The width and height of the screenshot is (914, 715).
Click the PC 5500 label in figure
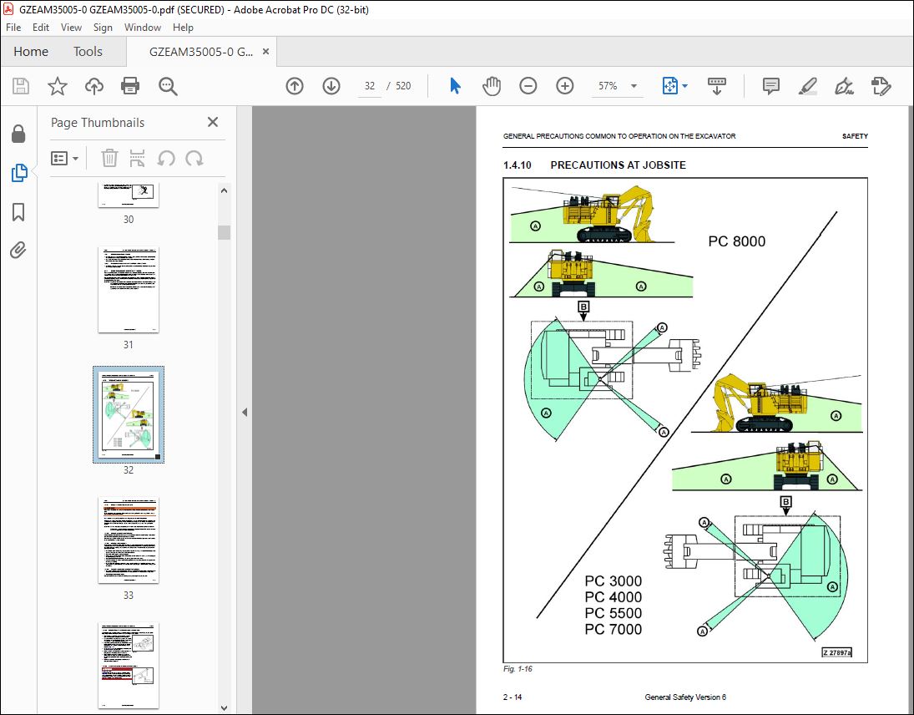coord(614,614)
